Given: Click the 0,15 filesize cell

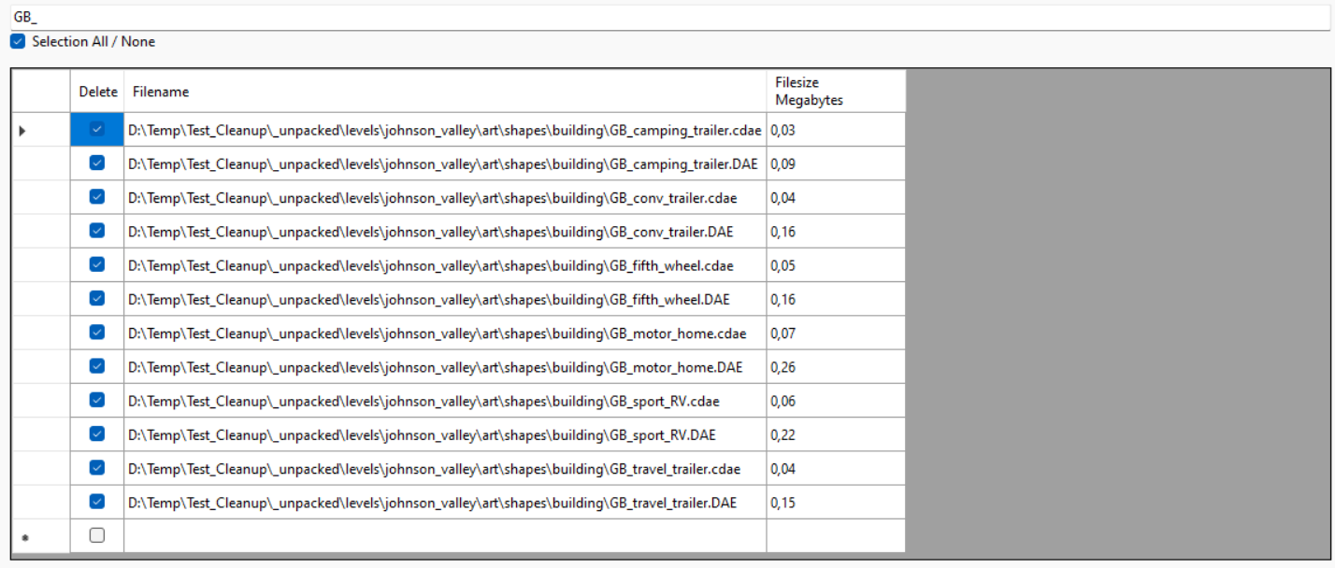Looking at the screenshot, I should click(x=836, y=502).
